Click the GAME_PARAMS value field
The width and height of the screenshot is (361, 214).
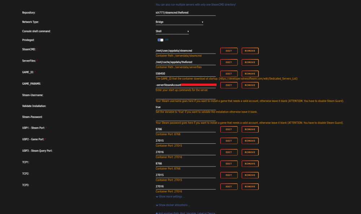186,85
